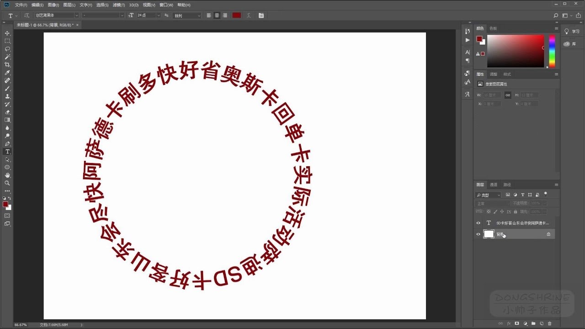Select the Ellipse shape tool
The image size is (585, 329).
click(x=7, y=167)
